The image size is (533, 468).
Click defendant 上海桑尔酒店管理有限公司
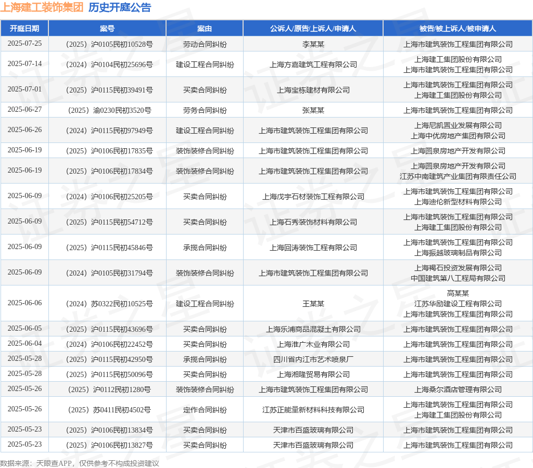pos(458,389)
